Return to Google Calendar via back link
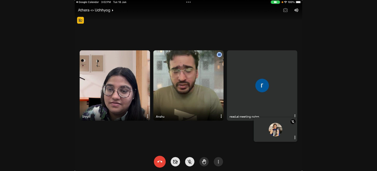The image size is (377, 171). pos(87,2)
